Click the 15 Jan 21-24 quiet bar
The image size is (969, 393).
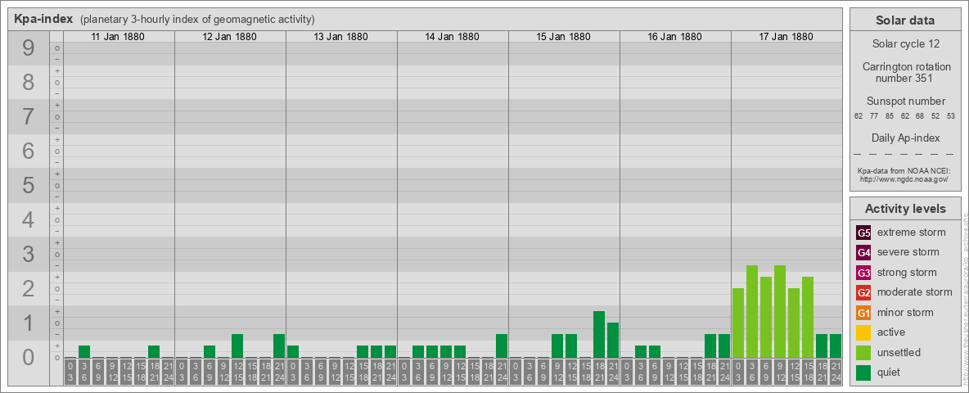613,341
